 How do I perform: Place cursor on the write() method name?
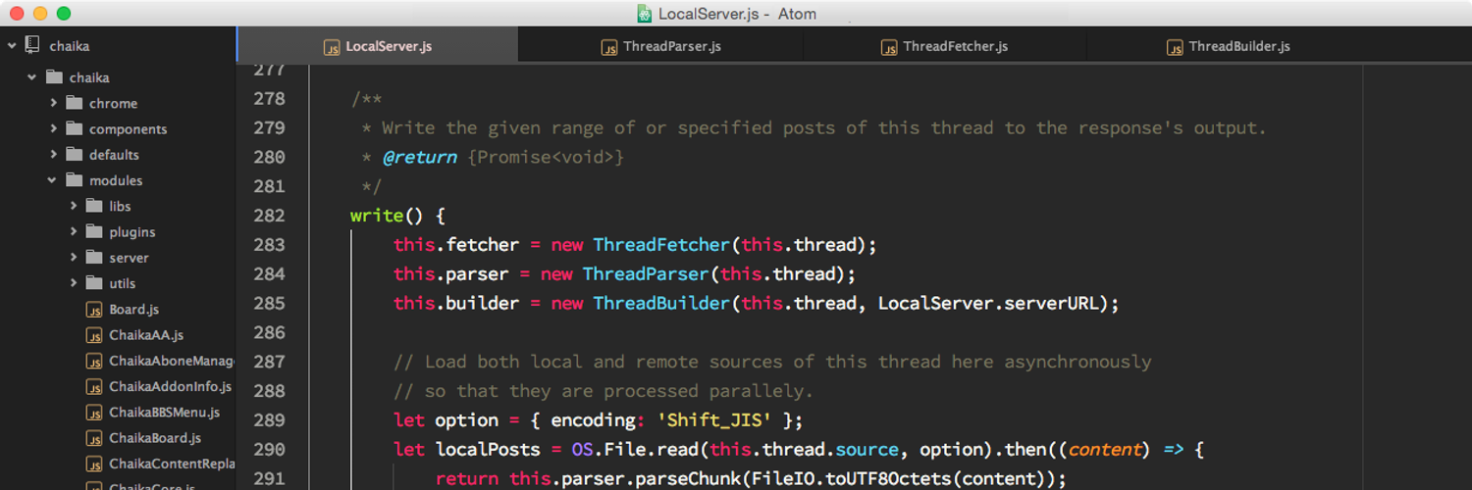[377, 216]
